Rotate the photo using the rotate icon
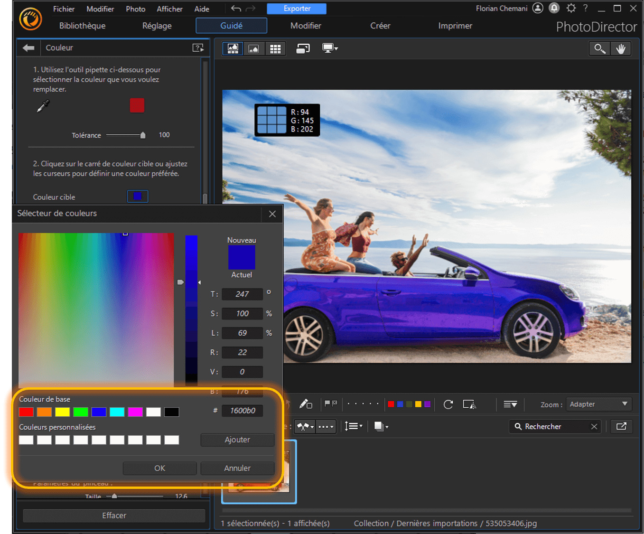The height and width of the screenshot is (534, 644). (x=448, y=404)
